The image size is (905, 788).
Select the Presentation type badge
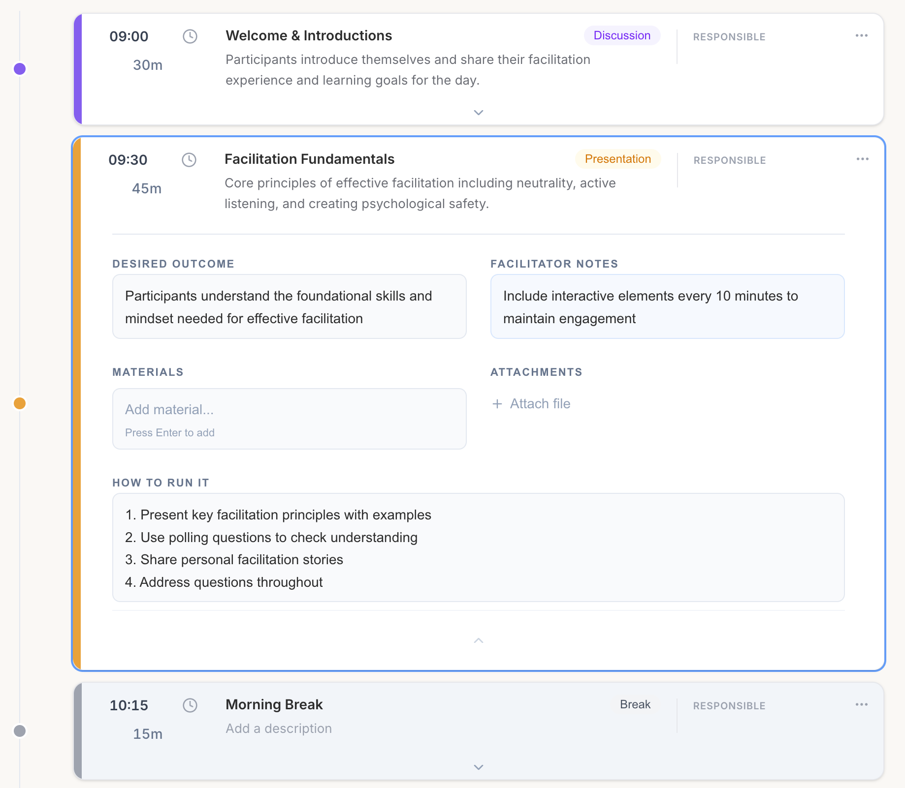tap(618, 158)
